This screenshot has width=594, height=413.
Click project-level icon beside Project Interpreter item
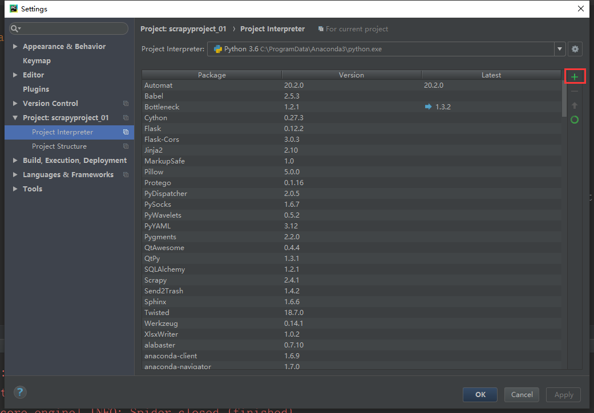coord(126,132)
